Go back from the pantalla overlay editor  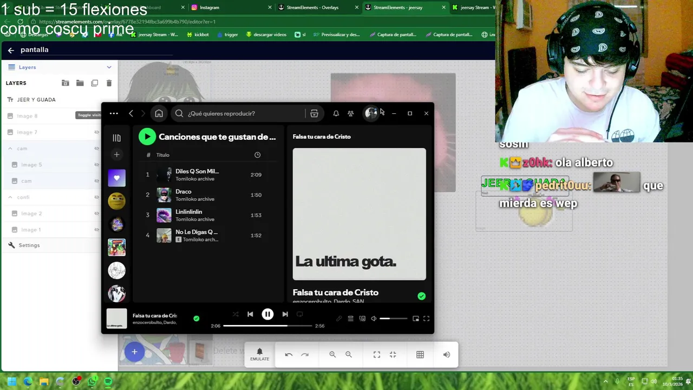pyautogui.click(x=11, y=50)
